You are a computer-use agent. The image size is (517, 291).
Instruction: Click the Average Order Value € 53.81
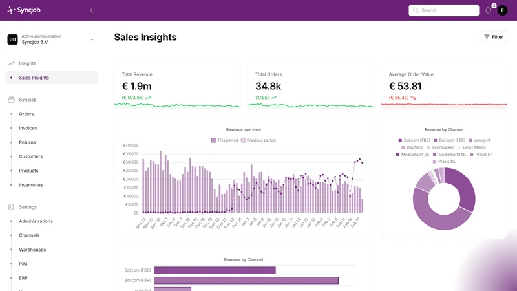405,86
